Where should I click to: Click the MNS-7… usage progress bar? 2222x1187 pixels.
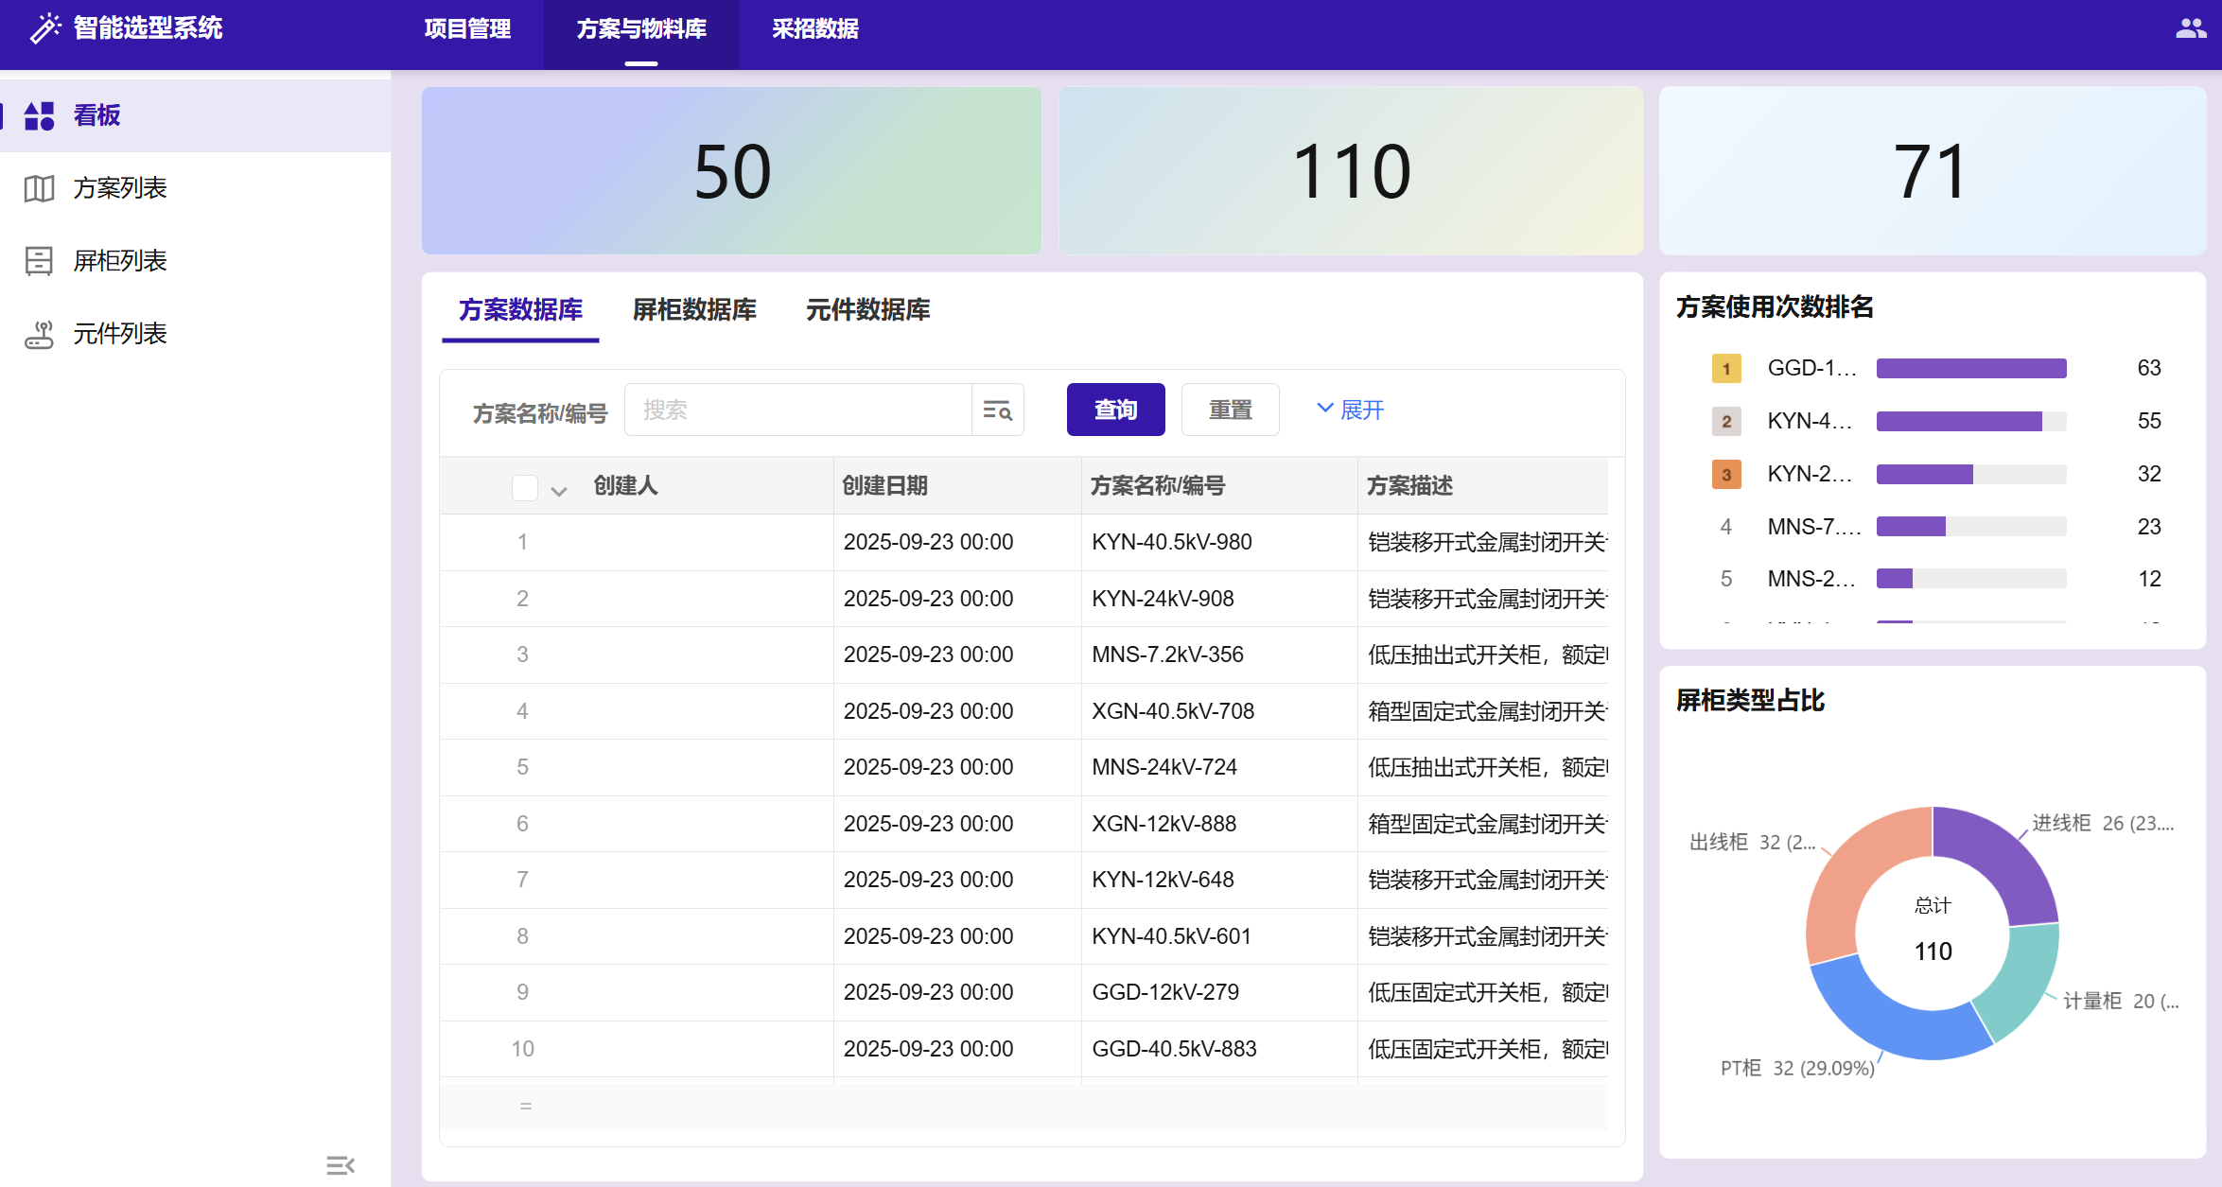point(1971,526)
